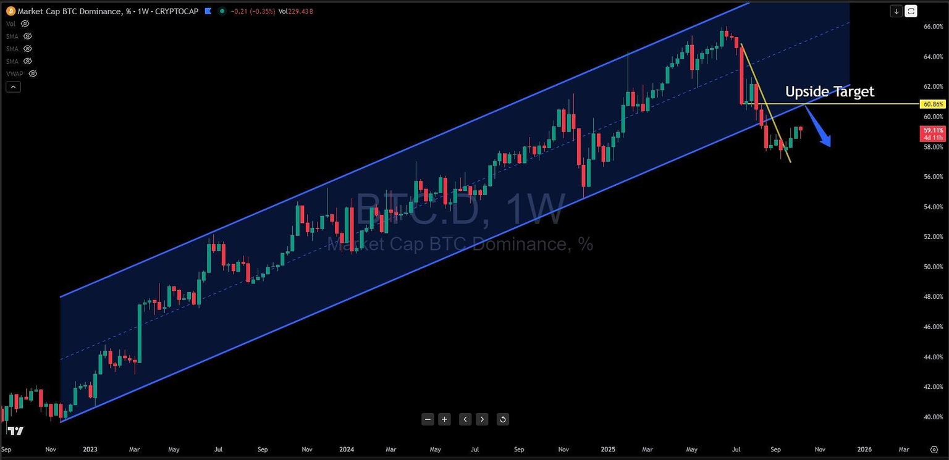The width and height of the screenshot is (949, 460).
Task: Show the hidden Vol indicator
Action: 25,23
